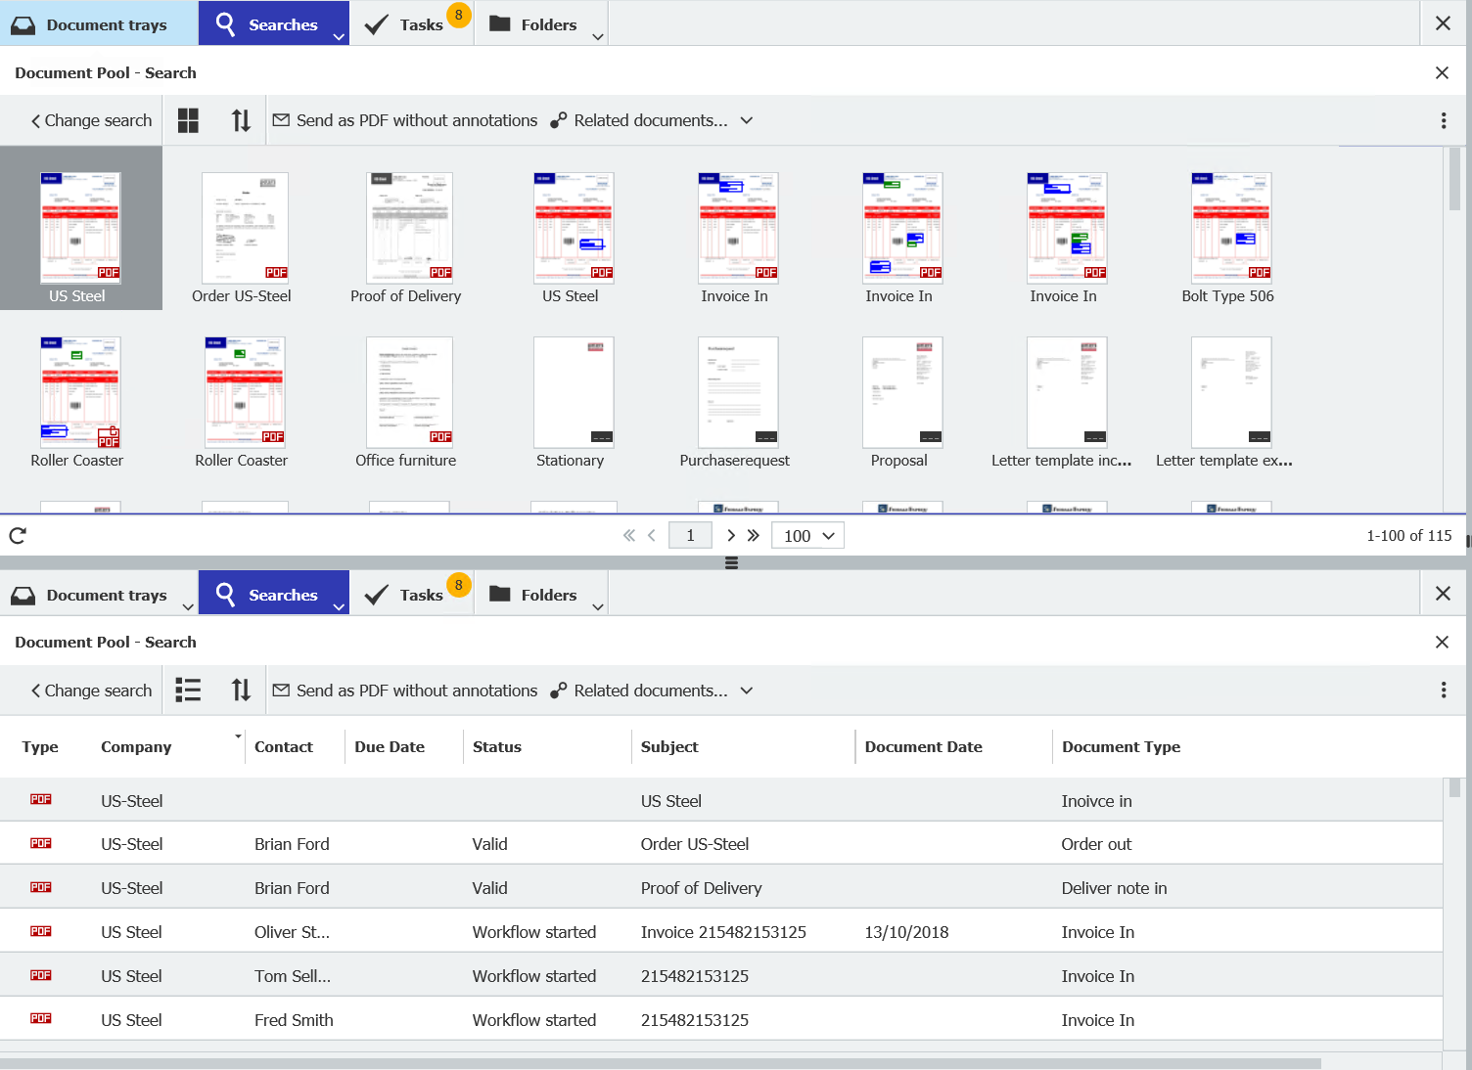Click the list view icon in lower toolbar
1472x1070 pixels.
(188, 691)
